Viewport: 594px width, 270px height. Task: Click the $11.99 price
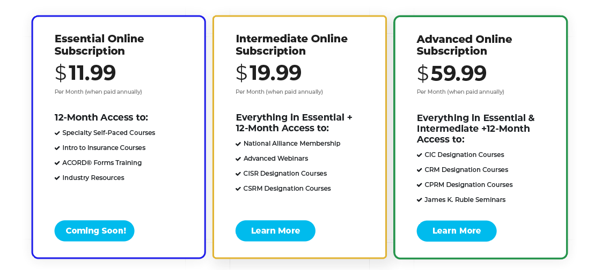point(85,73)
